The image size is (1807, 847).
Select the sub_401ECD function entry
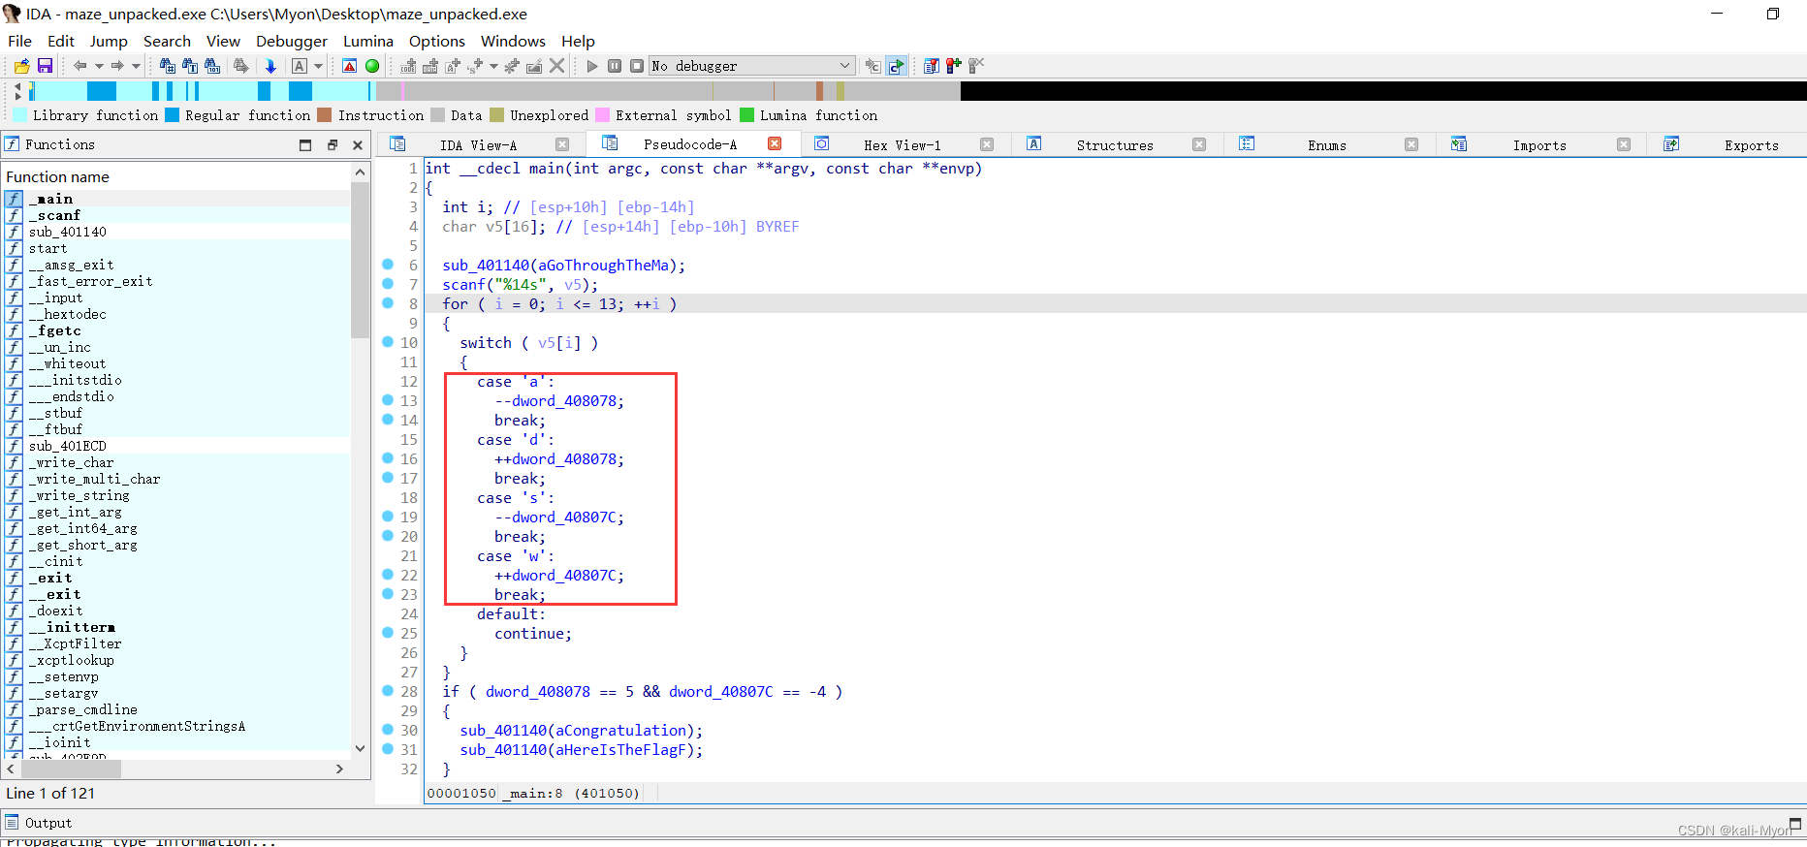[x=176, y=446]
